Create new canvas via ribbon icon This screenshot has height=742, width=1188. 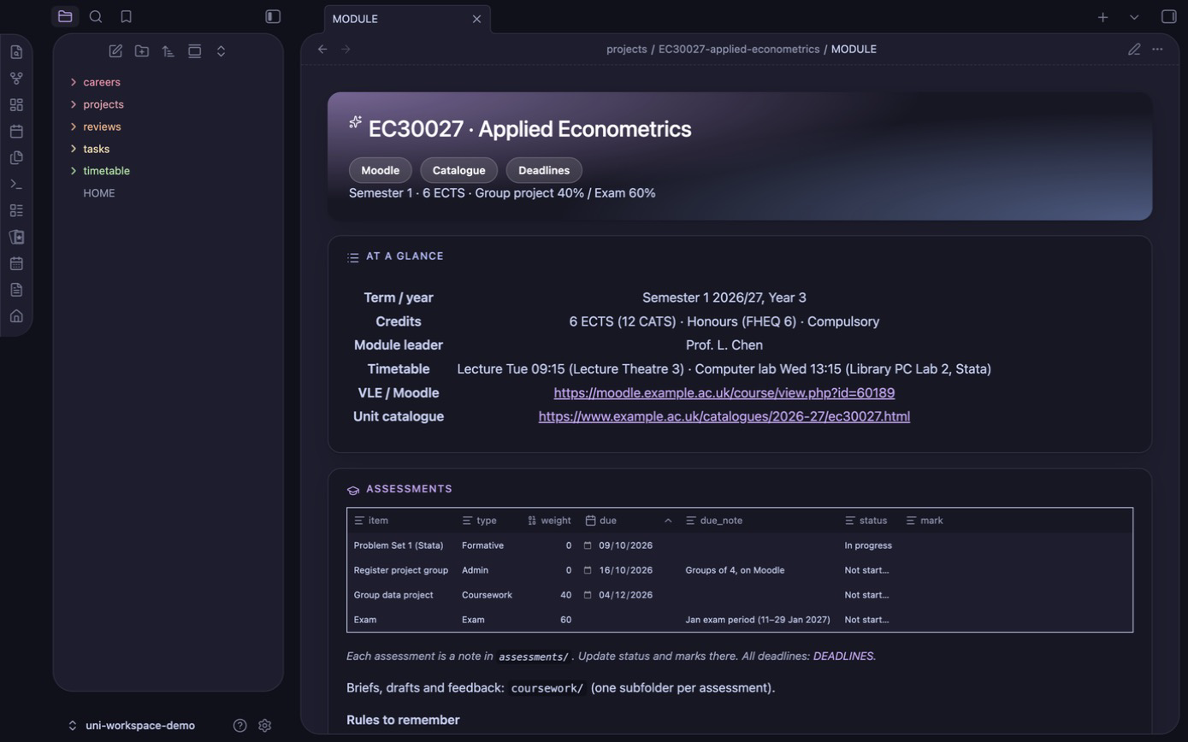(16, 105)
